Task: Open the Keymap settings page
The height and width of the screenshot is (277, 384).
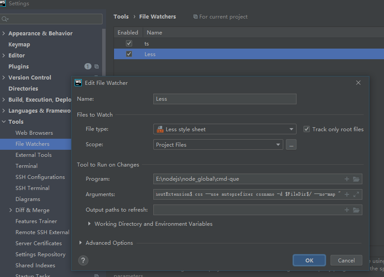Action: (x=19, y=45)
